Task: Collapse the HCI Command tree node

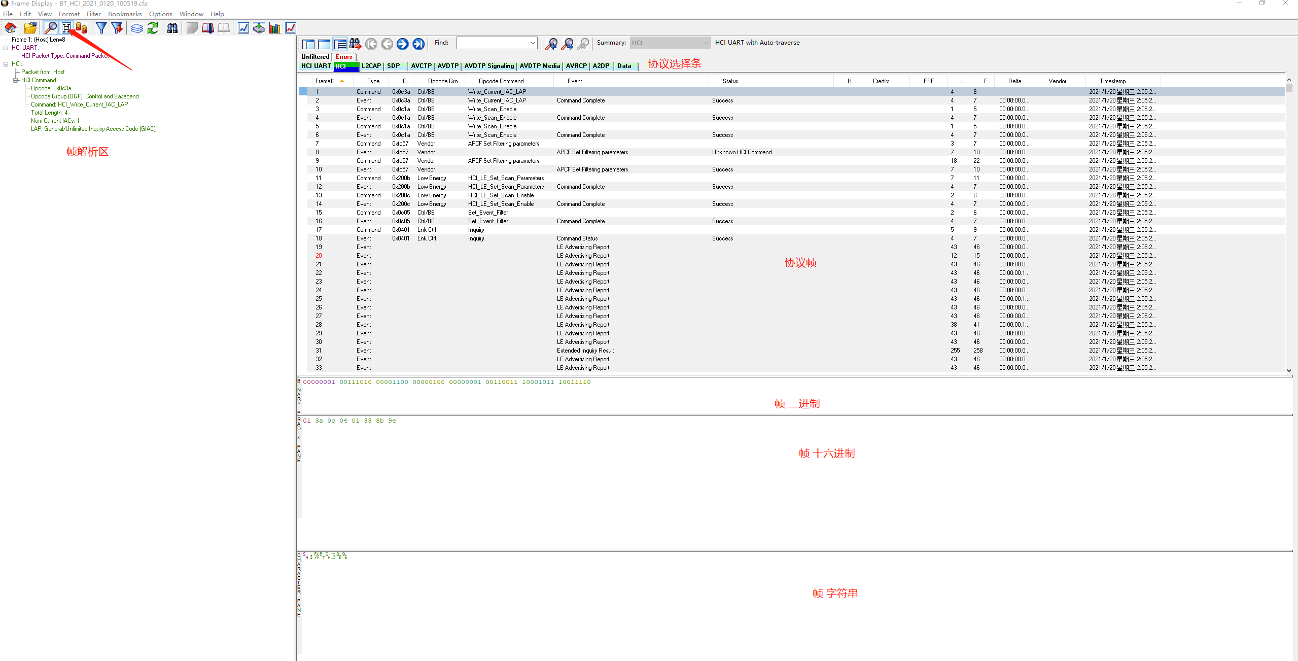Action: coord(16,80)
